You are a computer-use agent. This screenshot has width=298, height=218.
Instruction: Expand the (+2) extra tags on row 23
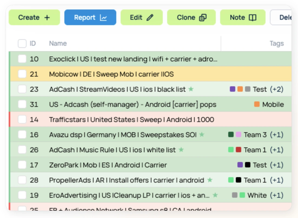point(277,89)
